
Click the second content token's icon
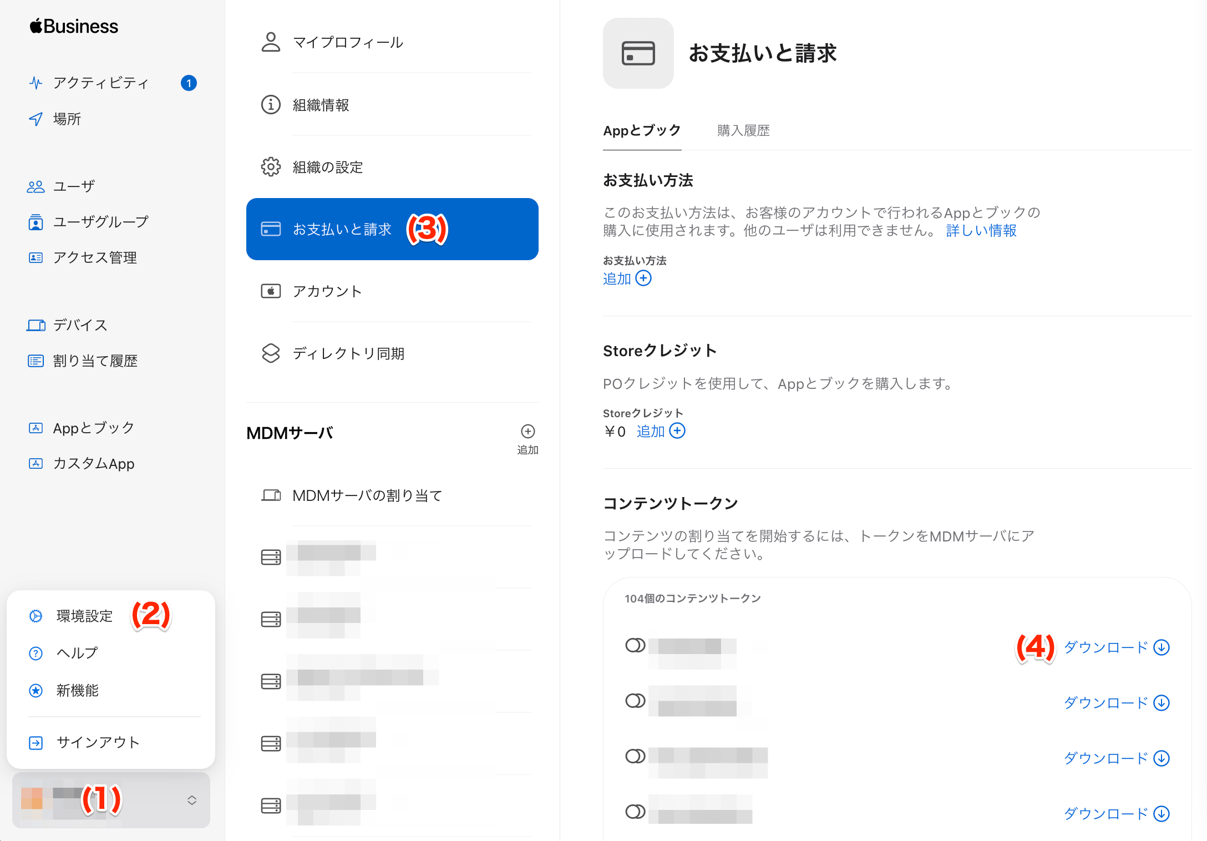(635, 701)
